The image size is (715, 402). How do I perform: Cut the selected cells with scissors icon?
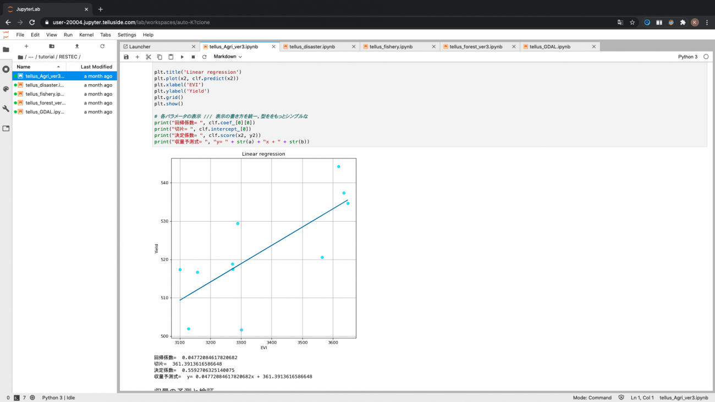(148, 57)
